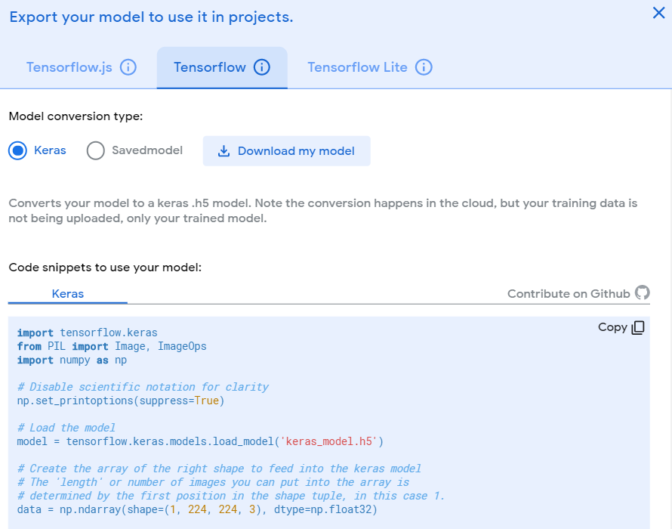Click the "# Load the model" comment
The image size is (672, 529).
[x=66, y=428]
